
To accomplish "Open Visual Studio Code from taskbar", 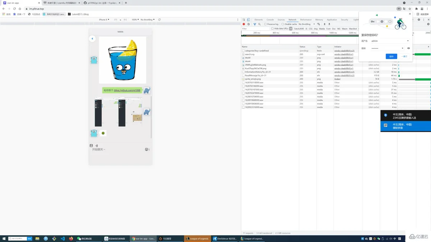I will (x=62, y=238).
